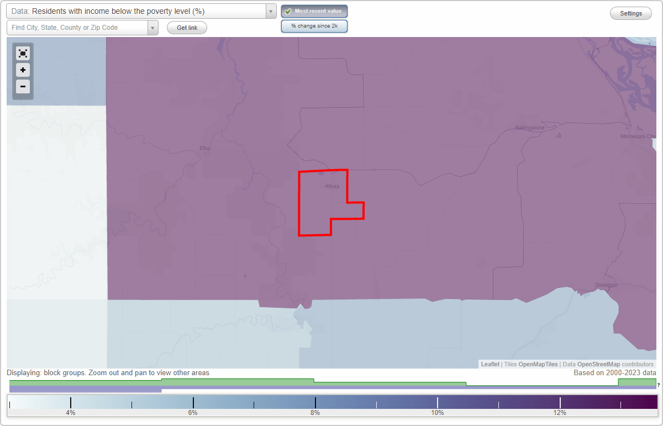
Task: Click the checkmark on Most recent value
Action: pyautogui.click(x=288, y=10)
